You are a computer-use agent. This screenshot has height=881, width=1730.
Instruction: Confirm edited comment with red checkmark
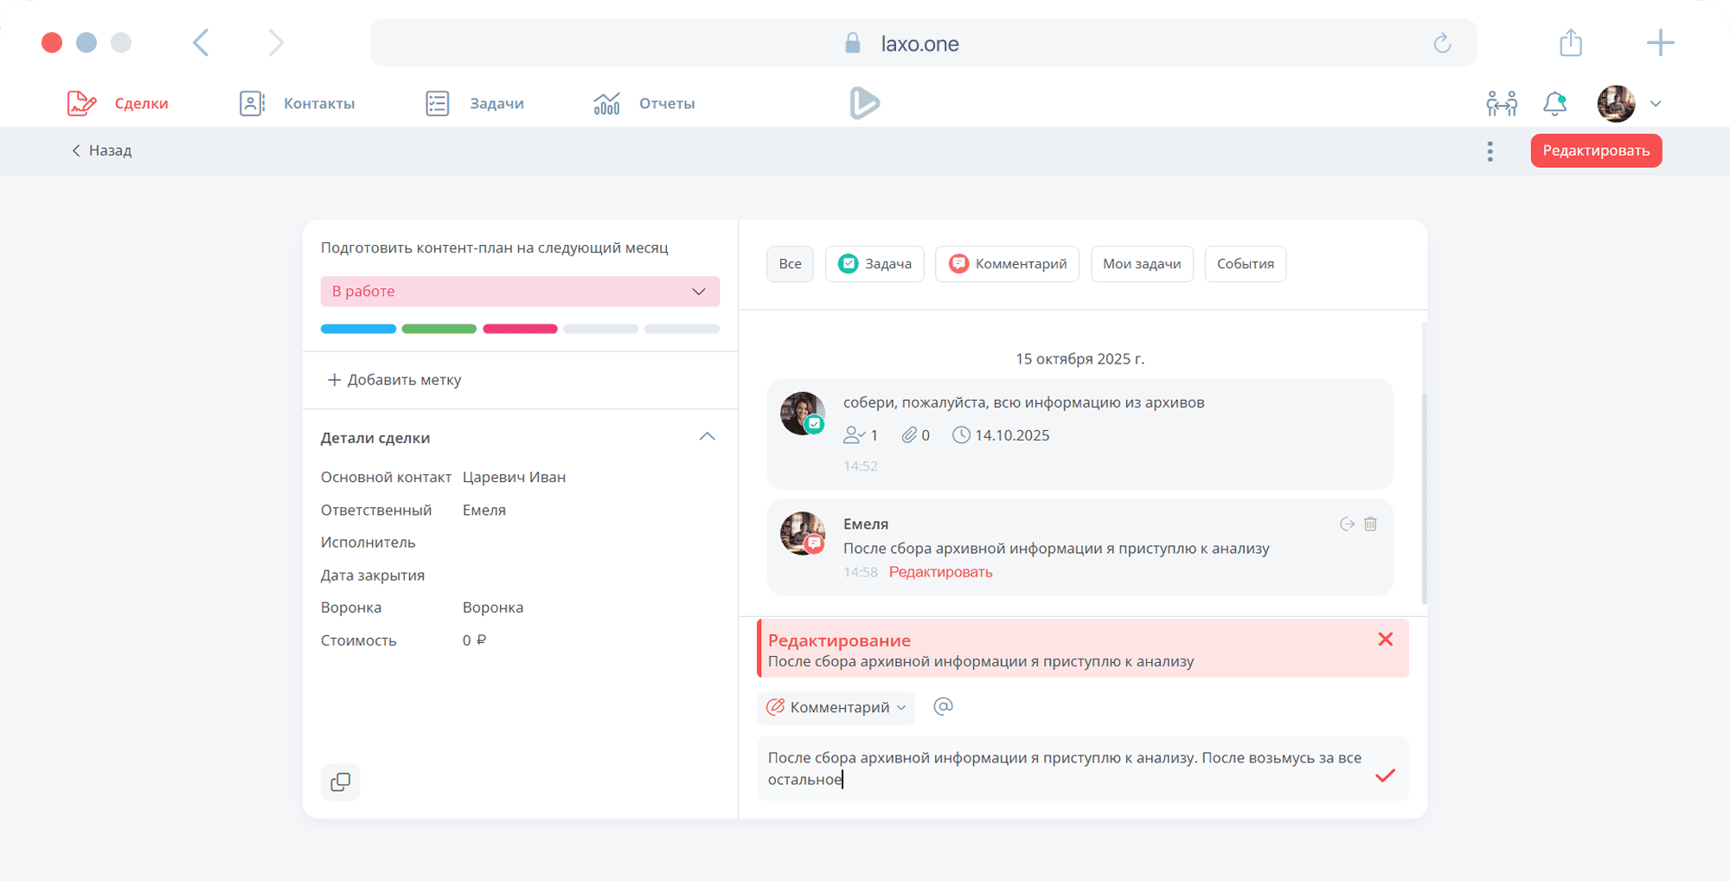coord(1385,775)
